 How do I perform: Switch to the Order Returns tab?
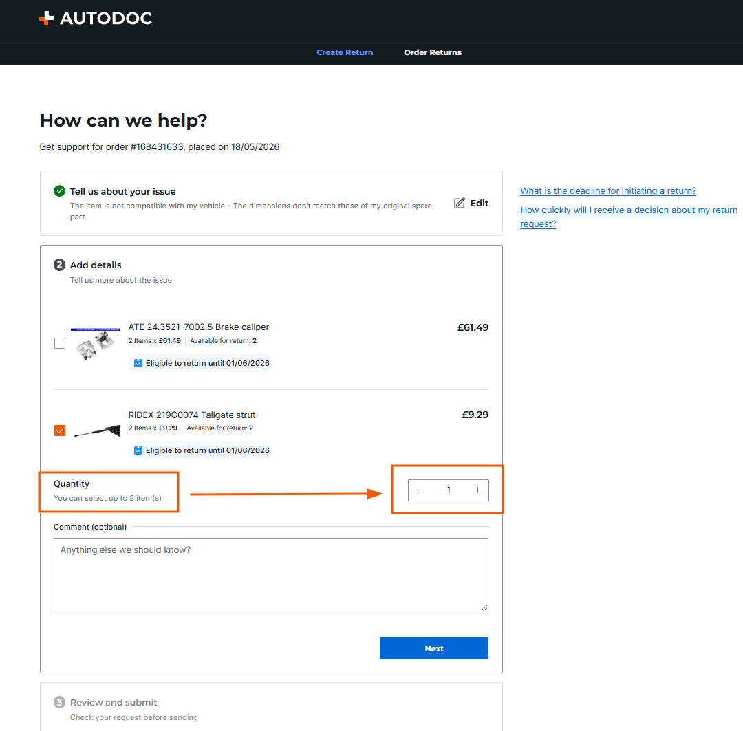pyautogui.click(x=432, y=52)
